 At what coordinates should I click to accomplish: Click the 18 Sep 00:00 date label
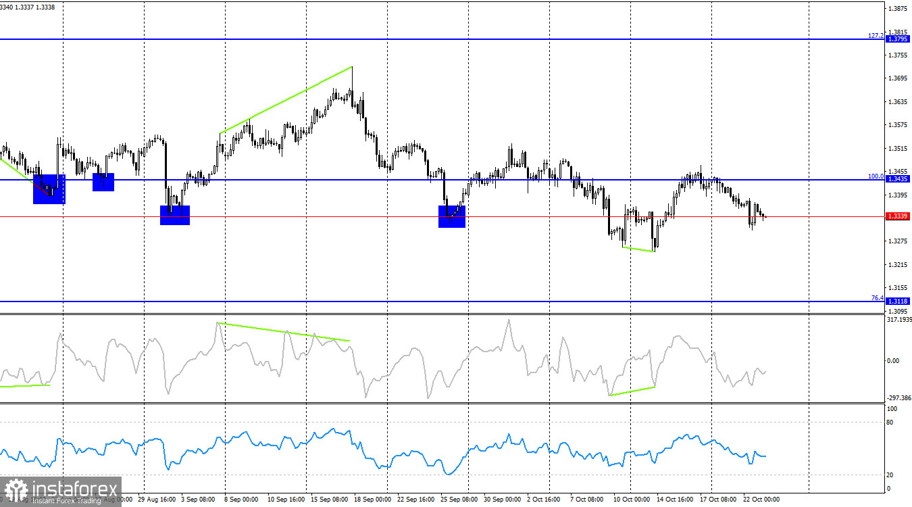point(372,500)
